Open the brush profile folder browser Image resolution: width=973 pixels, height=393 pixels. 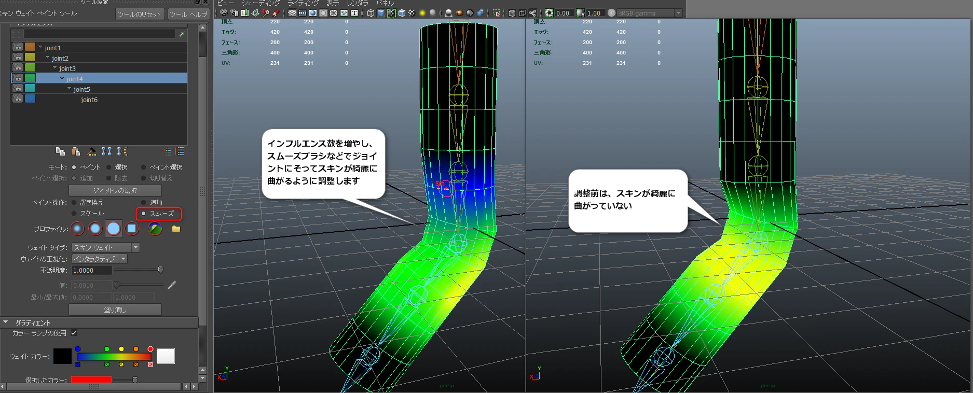(176, 229)
